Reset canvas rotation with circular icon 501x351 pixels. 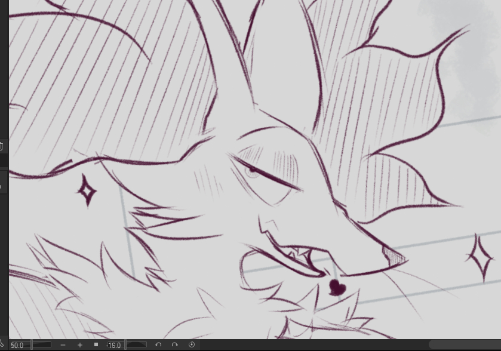pos(192,345)
